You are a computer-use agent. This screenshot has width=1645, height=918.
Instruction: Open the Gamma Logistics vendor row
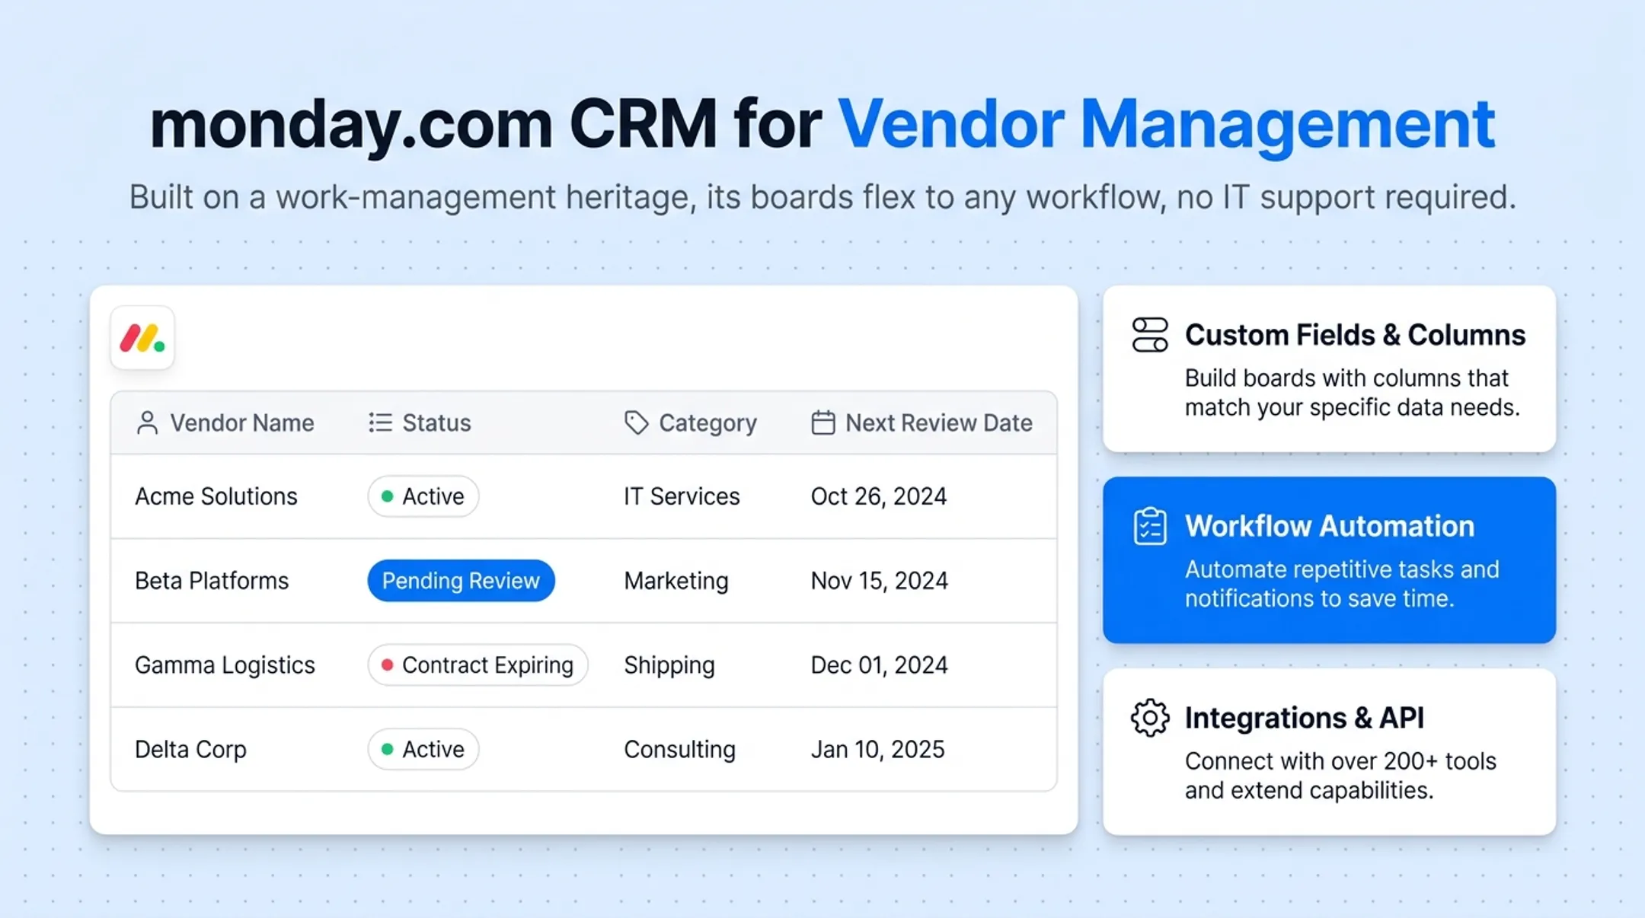(x=583, y=665)
